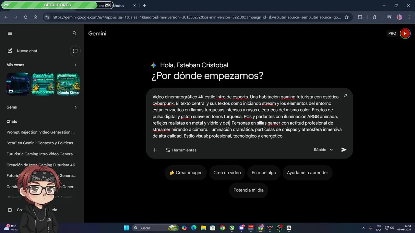Open the Google account avatar E
Image resolution: width=415 pixels, height=233 pixels.
coord(405,33)
